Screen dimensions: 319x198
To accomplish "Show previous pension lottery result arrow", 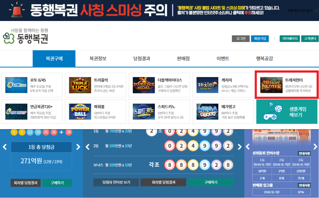I will [x=87, y=147].
